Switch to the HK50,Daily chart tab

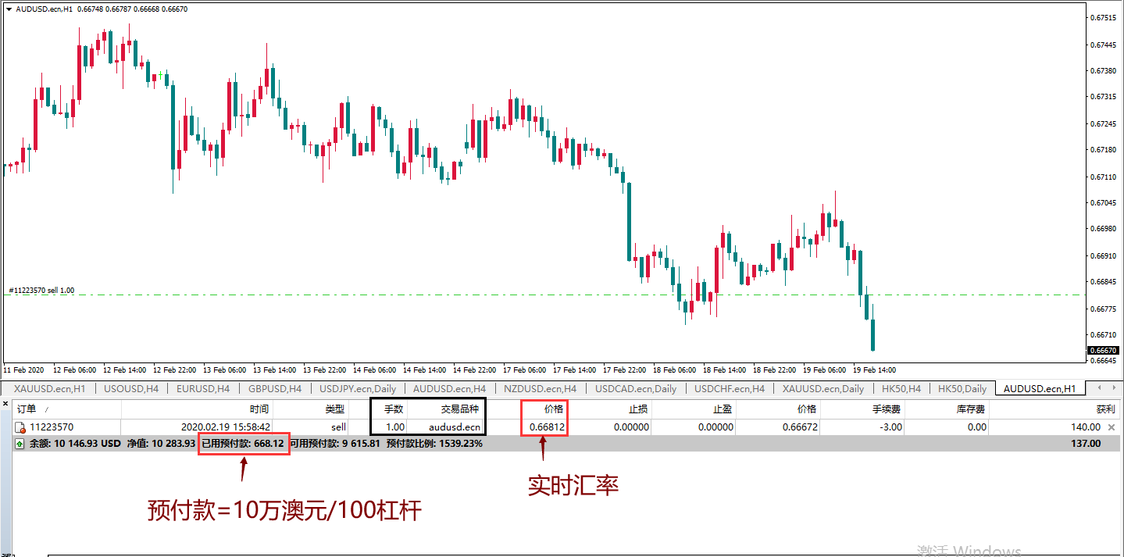962,388
